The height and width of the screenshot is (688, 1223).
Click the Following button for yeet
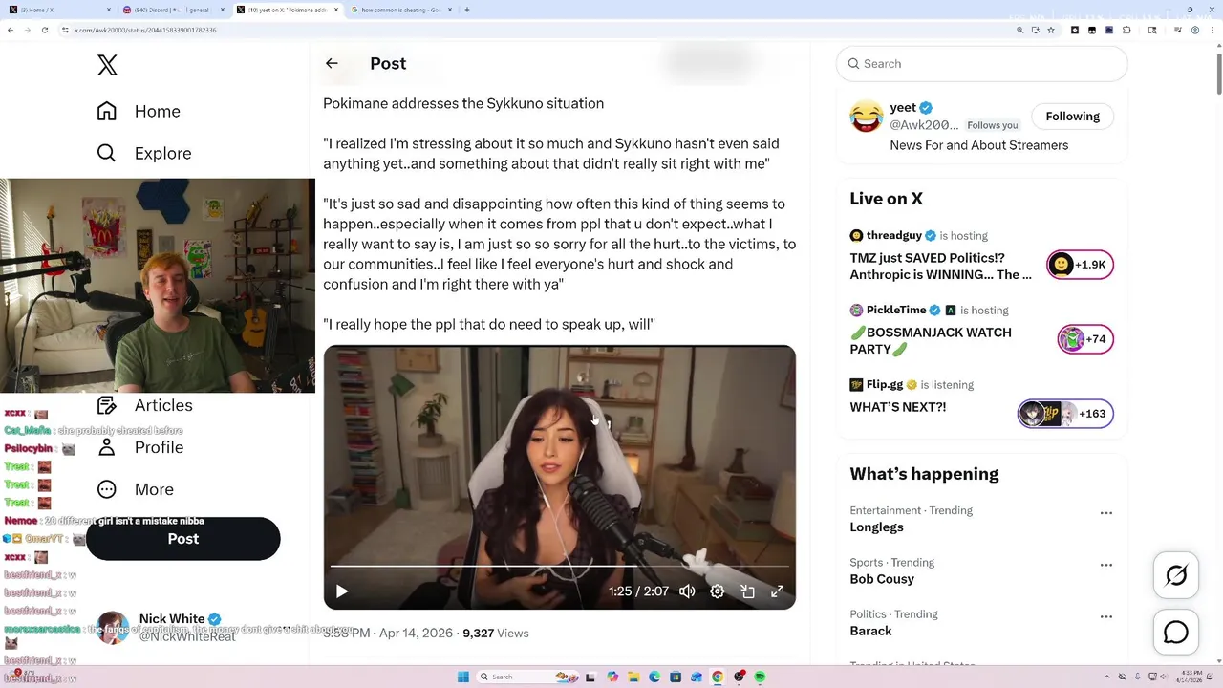(1072, 116)
